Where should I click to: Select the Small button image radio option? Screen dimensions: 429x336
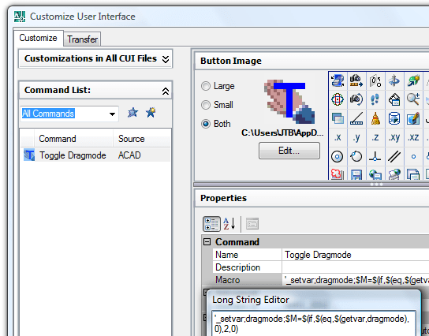[206, 105]
